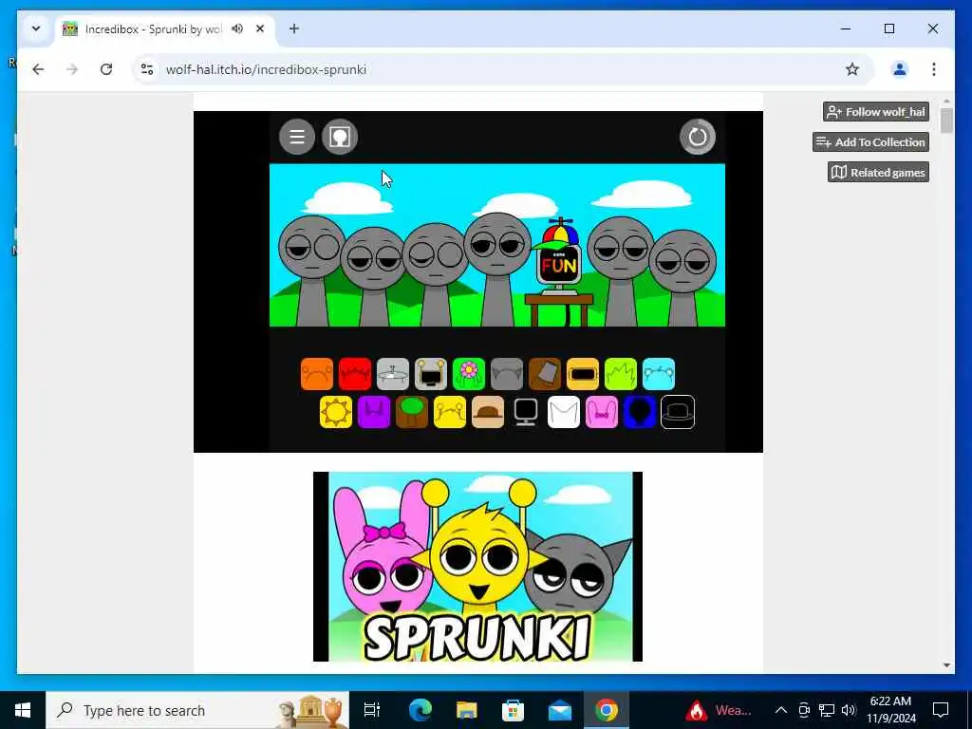The height and width of the screenshot is (729, 972).
Task: Choose the tan brown-hat sound icon
Action: (488, 412)
